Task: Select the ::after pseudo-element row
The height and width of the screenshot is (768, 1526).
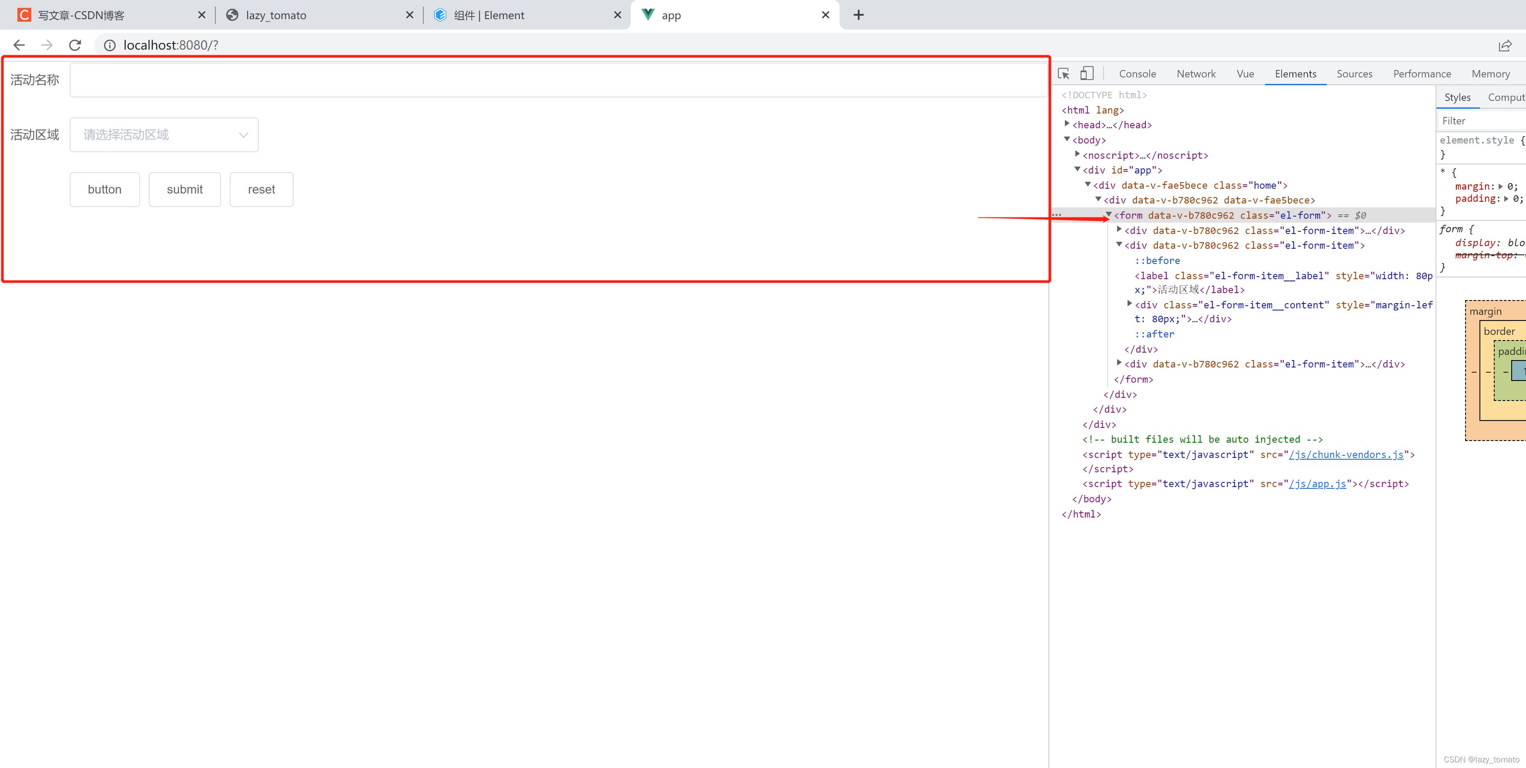Action: (1154, 334)
